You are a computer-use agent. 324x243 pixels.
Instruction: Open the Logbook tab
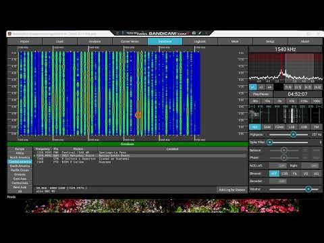(200, 41)
